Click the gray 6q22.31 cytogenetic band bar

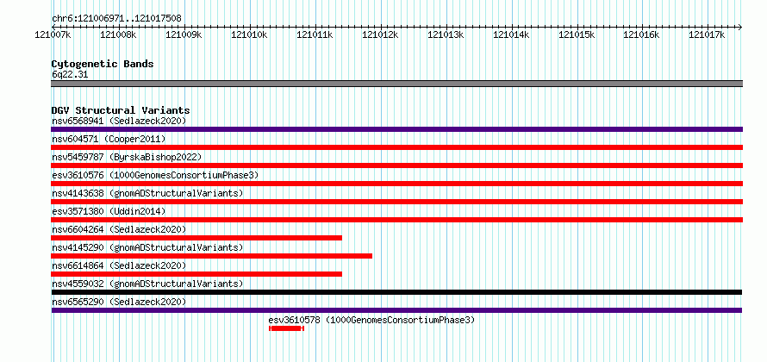pos(396,84)
